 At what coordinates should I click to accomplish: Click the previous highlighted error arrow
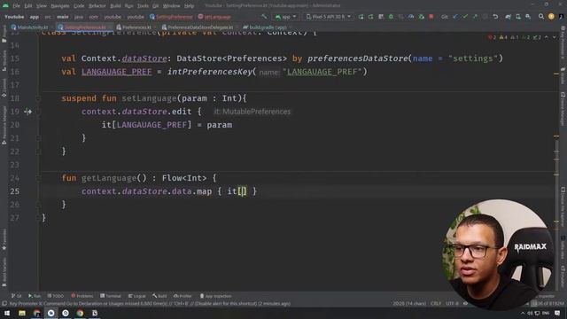coord(546,37)
